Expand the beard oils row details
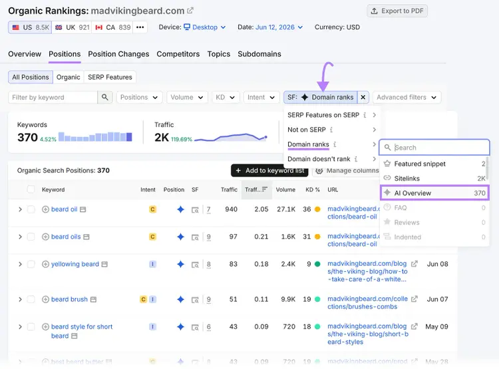This screenshot has width=499, height=369. point(20,237)
